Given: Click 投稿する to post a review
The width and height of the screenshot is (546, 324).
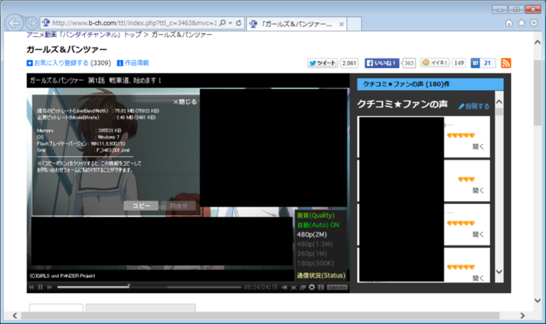Looking at the screenshot, I should tap(474, 106).
